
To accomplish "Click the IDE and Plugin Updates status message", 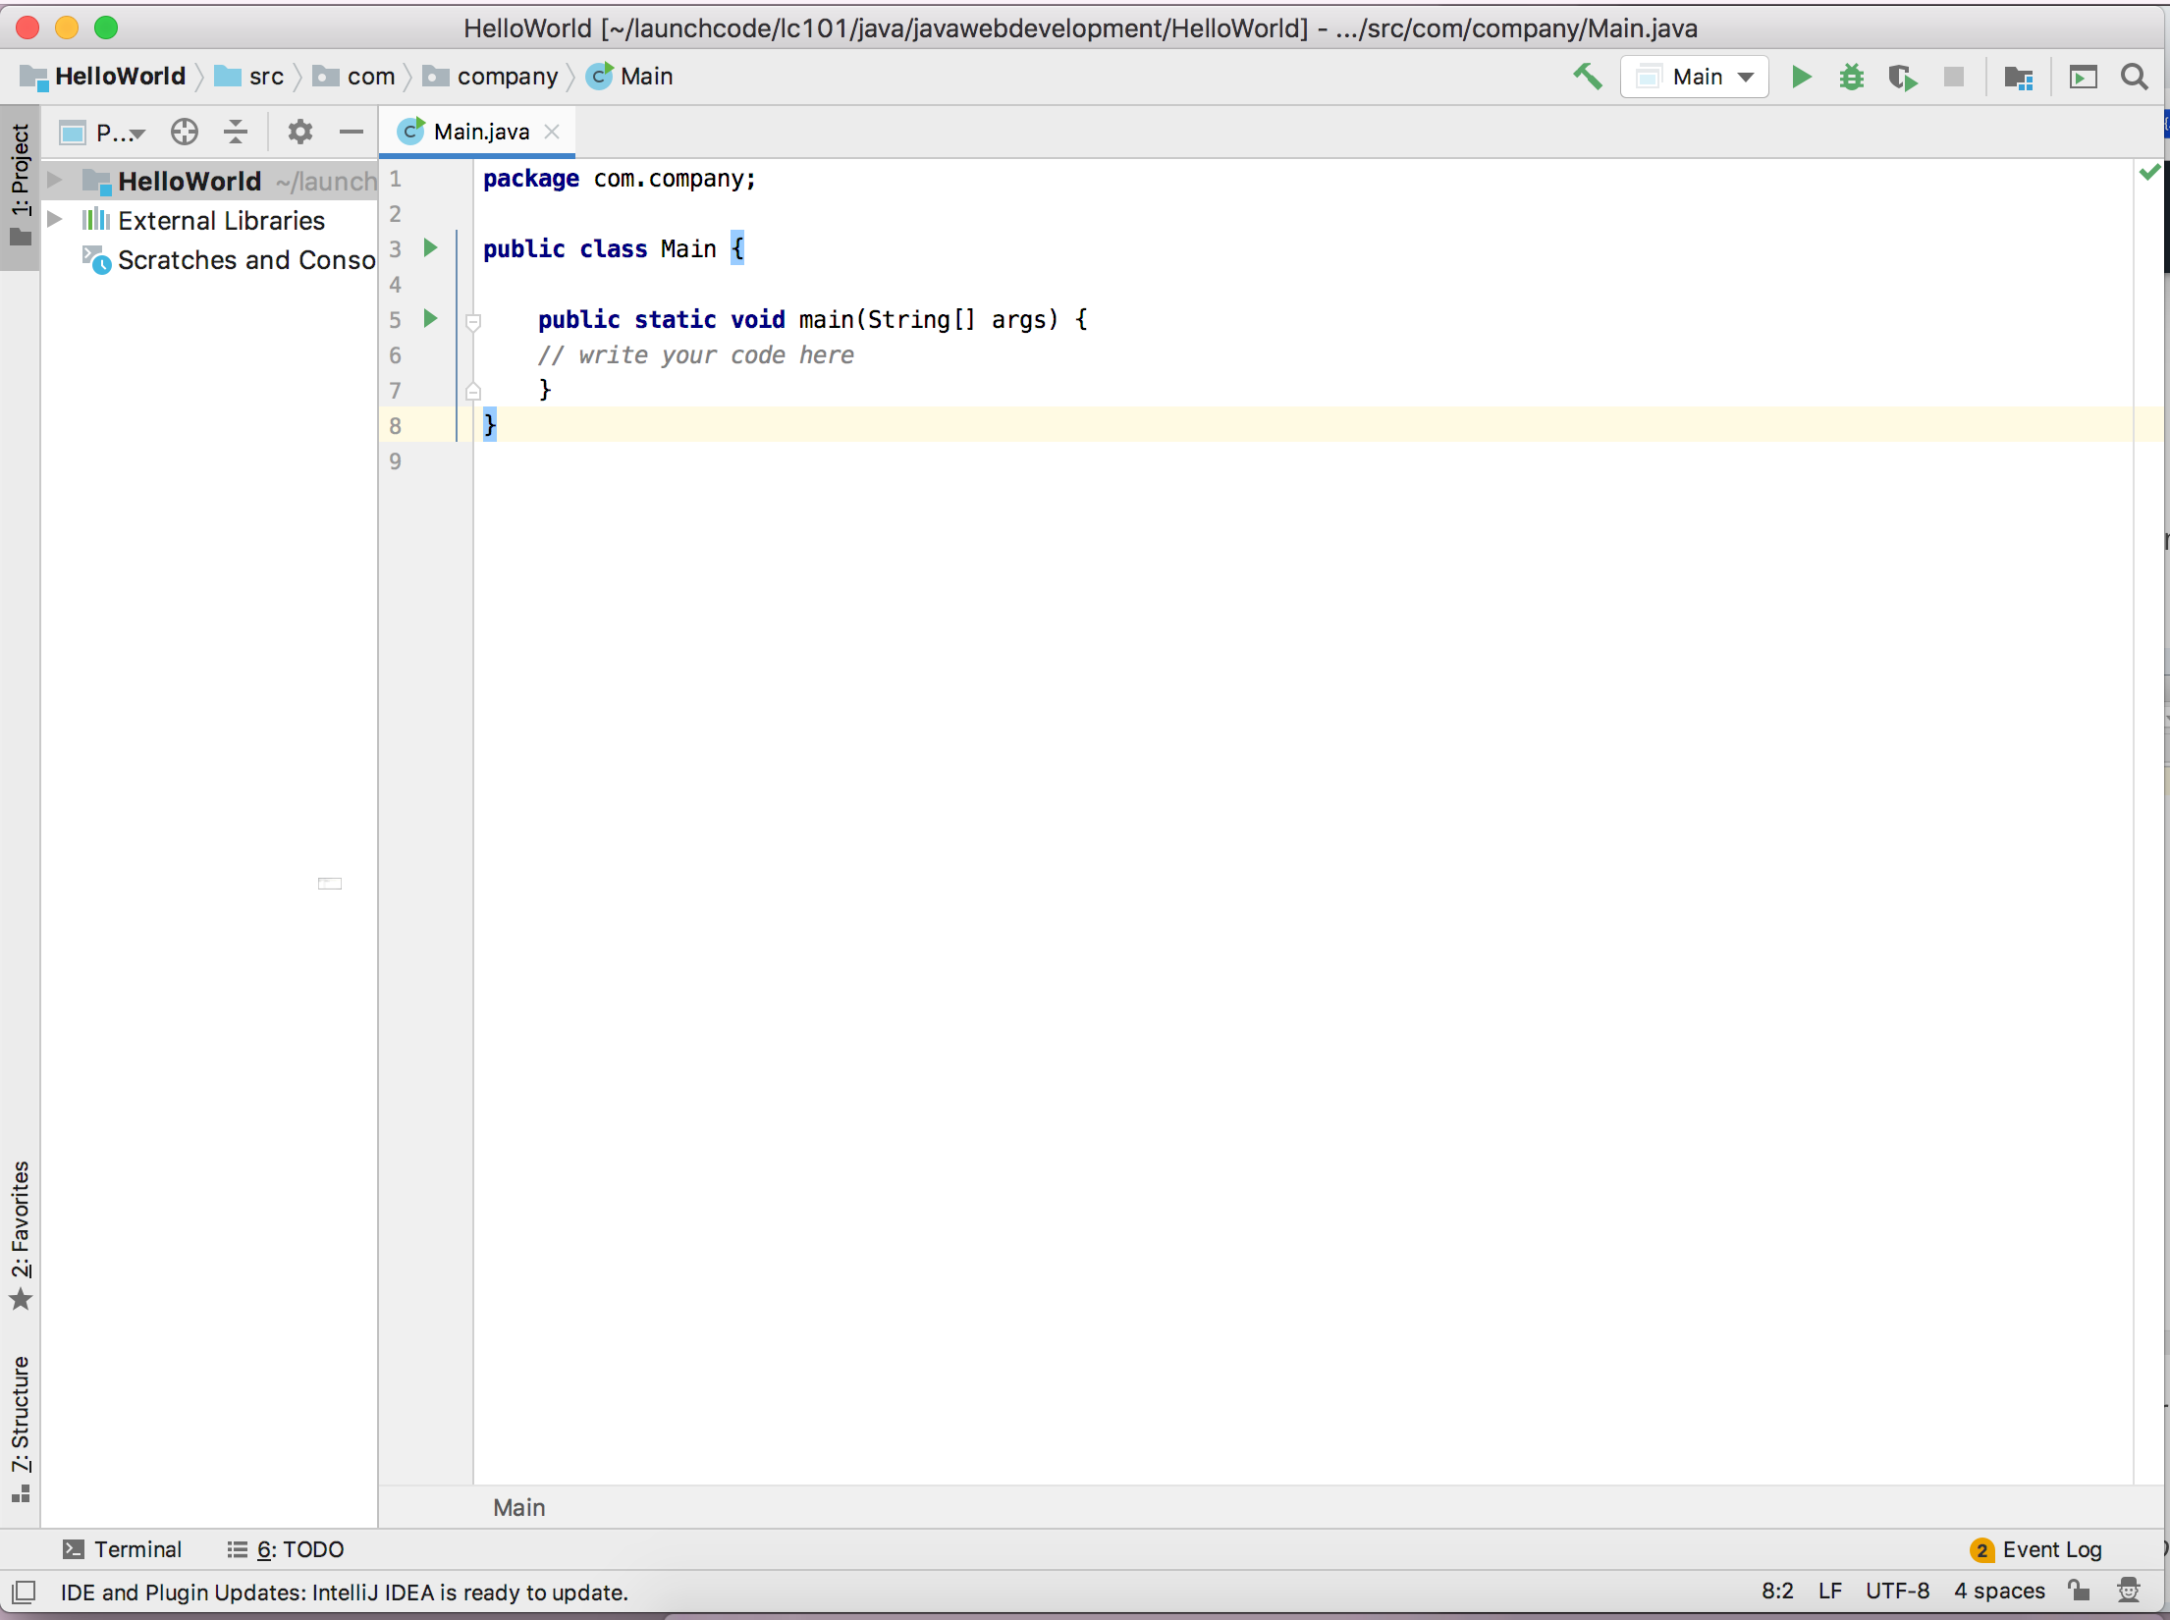I will tap(345, 1593).
